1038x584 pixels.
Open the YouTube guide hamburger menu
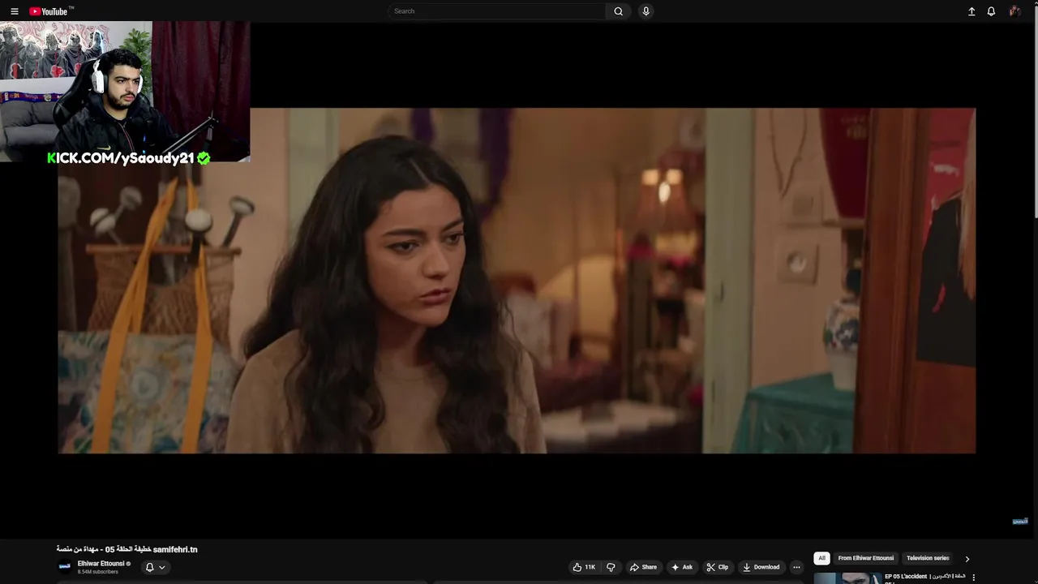(x=14, y=11)
